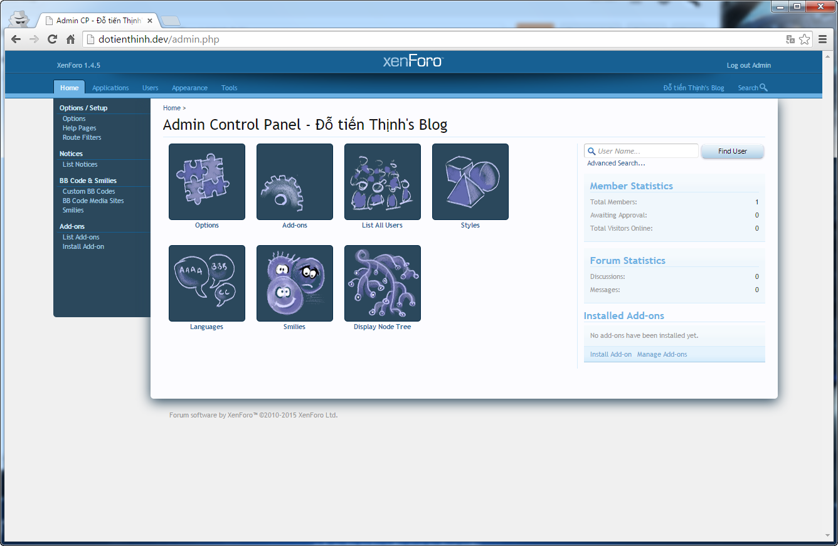Click the Messages row label
Image resolution: width=838 pixels, height=546 pixels.
605,290
